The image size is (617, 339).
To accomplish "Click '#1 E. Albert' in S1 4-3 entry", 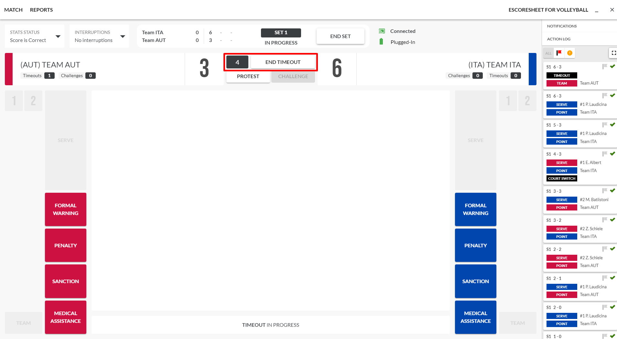I will click(590, 163).
